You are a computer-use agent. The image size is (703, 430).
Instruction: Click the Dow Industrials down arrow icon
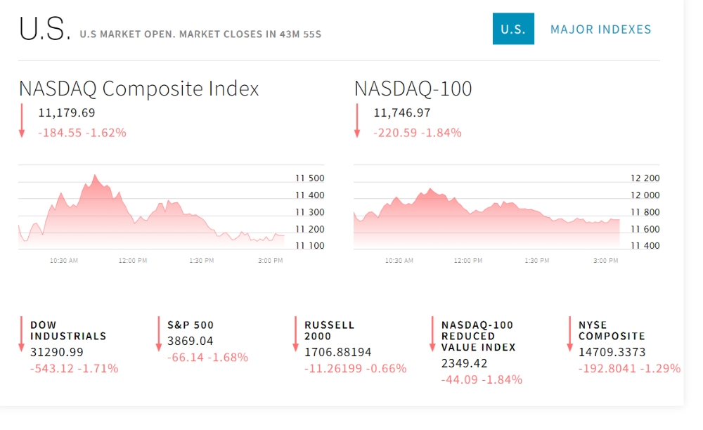point(21,334)
